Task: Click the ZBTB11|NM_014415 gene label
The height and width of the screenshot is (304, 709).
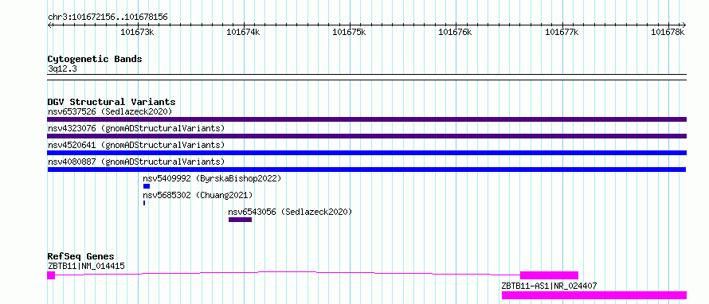Action: coord(86,266)
